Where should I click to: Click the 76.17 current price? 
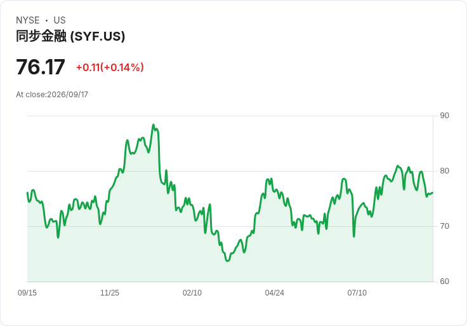coord(41,67)
